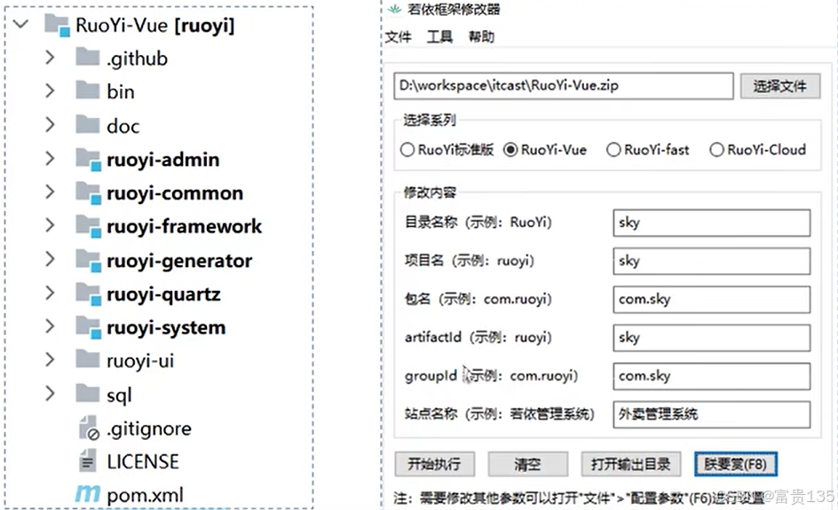This screenshot has height=510, width=838.
Task: Click the doc folder icon
Action: [x=88, y=125]
